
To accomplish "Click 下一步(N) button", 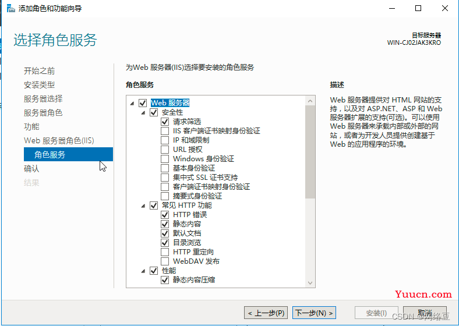I will (x=314, y=313).
